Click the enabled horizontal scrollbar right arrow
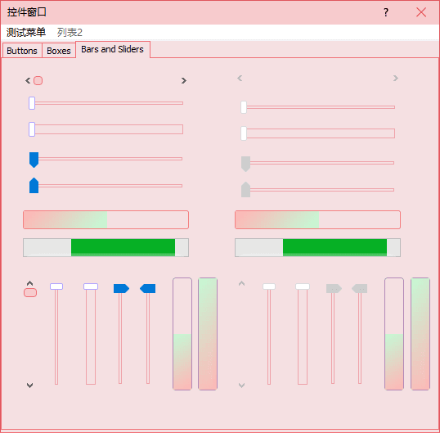The image size is (440, 433). click(184, 80)
